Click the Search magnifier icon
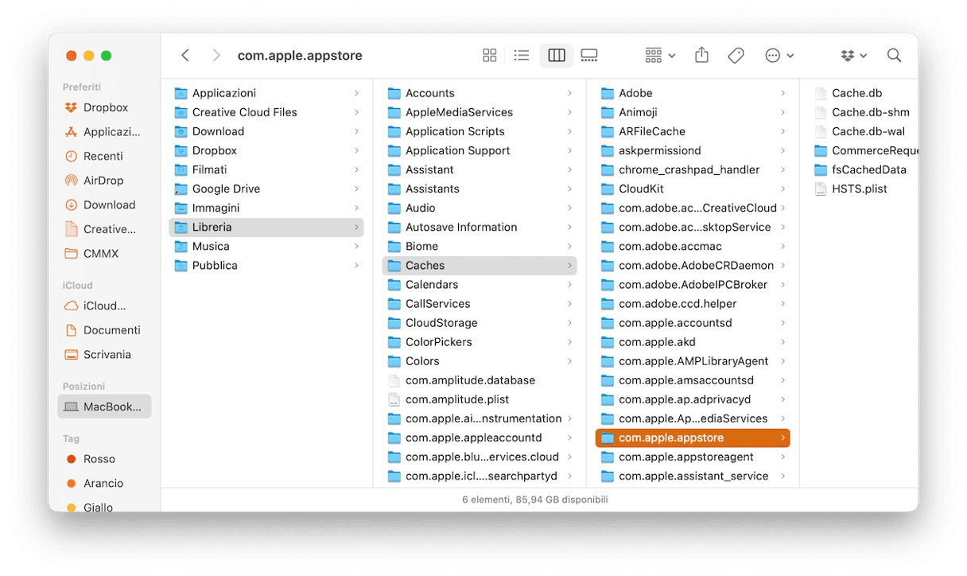The image size is (967, 576). click(895, 56)
